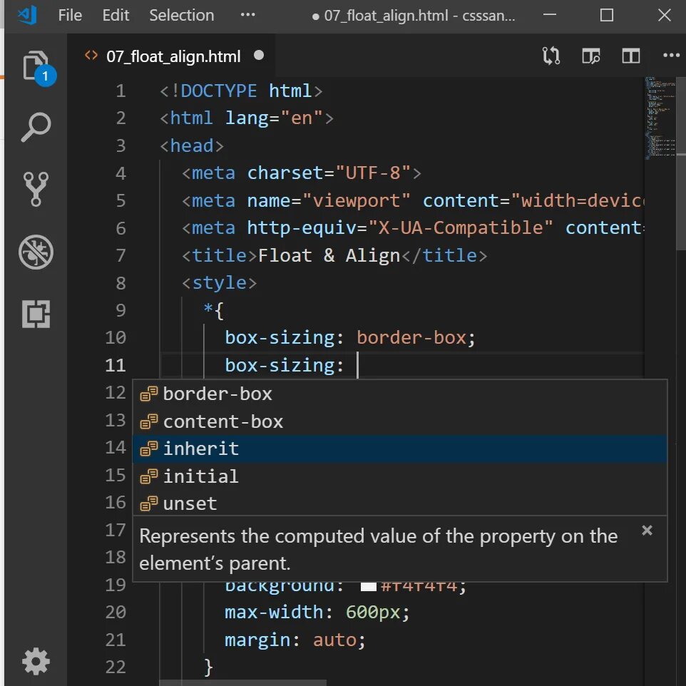Click the value icon beside initial suggestion
Viewport: 686px width, 686px height.
pos(149,476)
